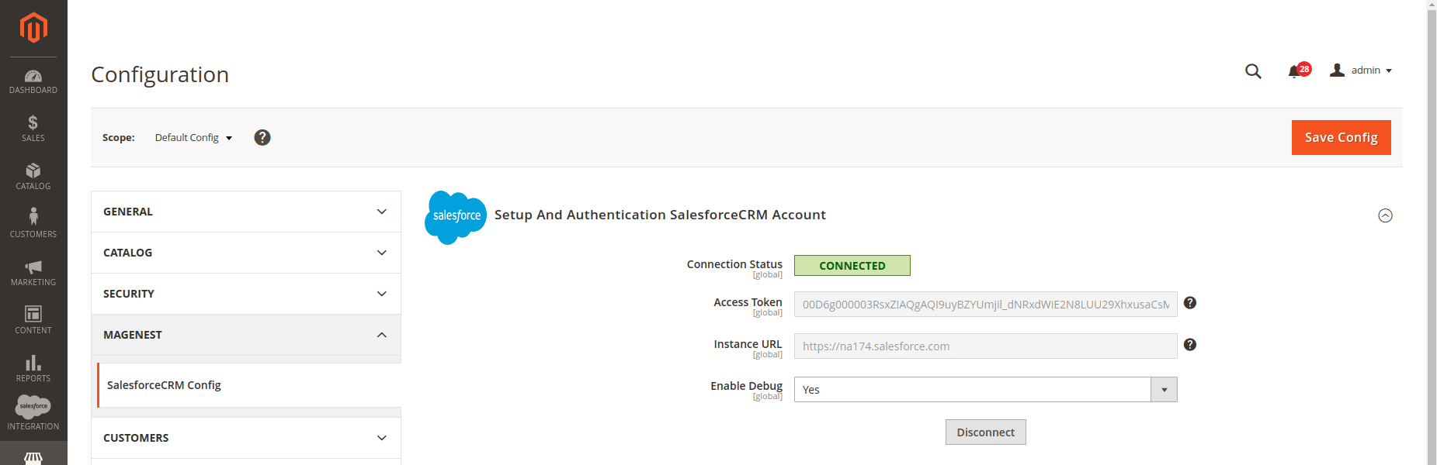Click the Save Config button
The height and width of the screenshot is (465, 1437).
(x=1341, y=137)
